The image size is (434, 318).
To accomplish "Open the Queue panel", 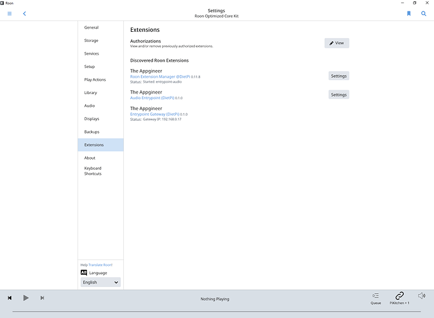I will coord(376,298).
